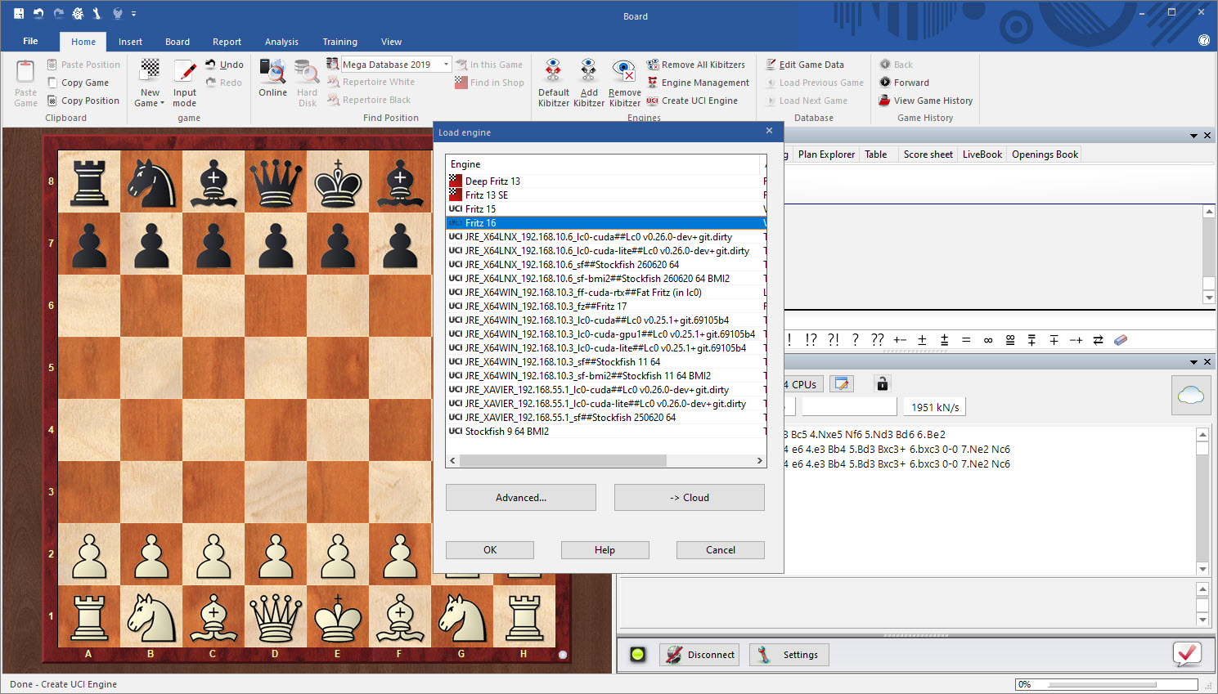Cancel the Load engine dialog
The image size is (1218, 694).
[721, 550]
